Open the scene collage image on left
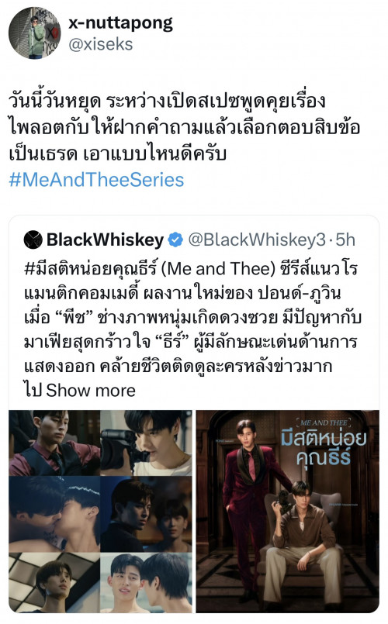Screen dimensions: 388x624 pyautogui.click(x=100, y=512)
